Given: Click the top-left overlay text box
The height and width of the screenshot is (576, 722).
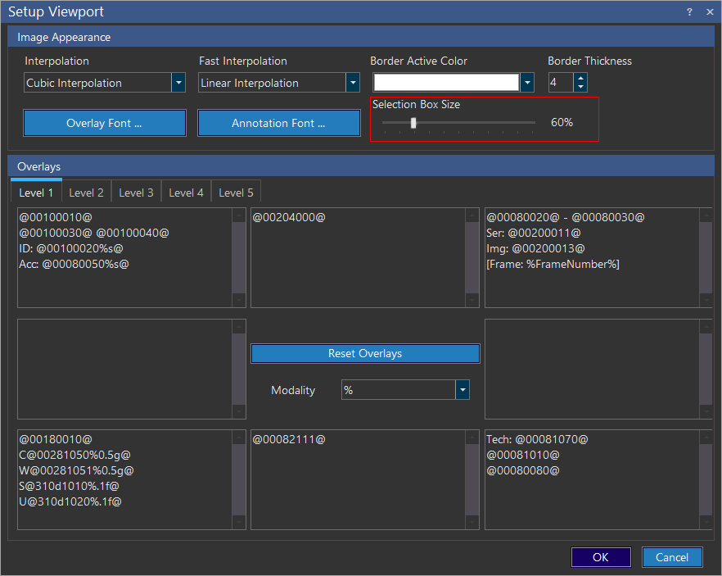Looking at the screenshot, I should [x=124, y=257].
